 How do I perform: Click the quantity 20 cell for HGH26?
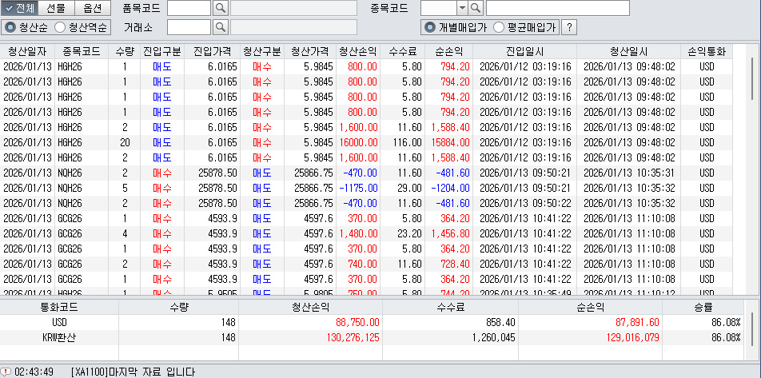click(x=125, y=143)
